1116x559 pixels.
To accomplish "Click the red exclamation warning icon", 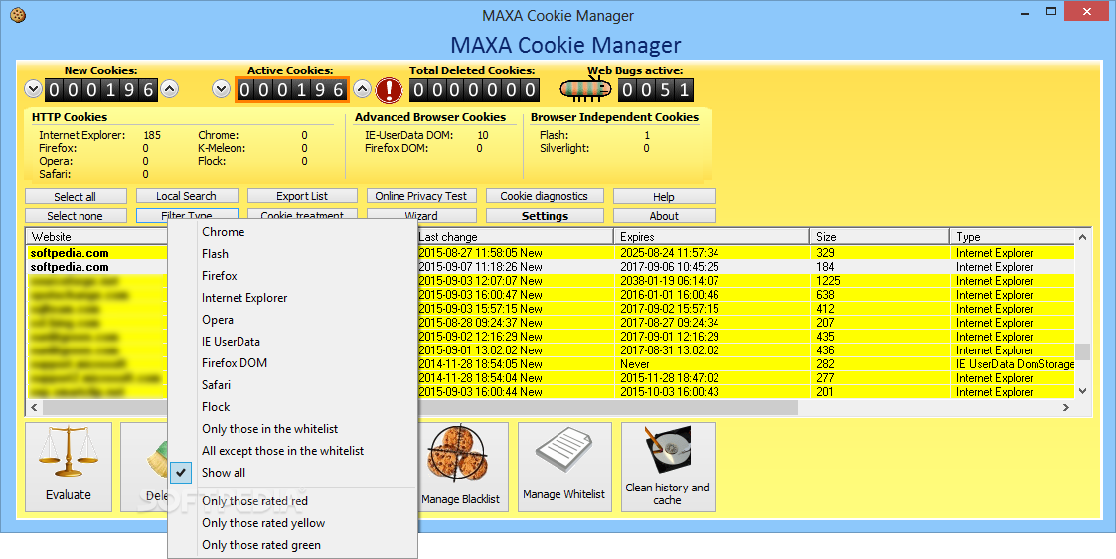I will [x=390, y=90].
